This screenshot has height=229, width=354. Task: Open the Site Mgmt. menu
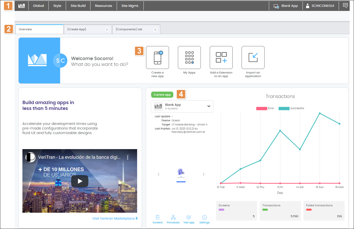(x=130, y=6)
